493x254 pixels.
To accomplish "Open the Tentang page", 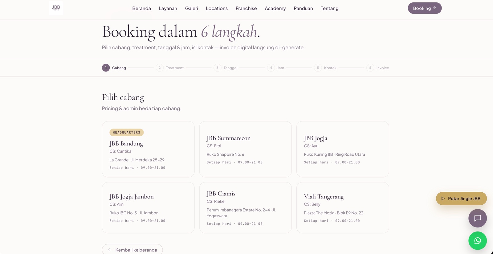I will [329, 8].
